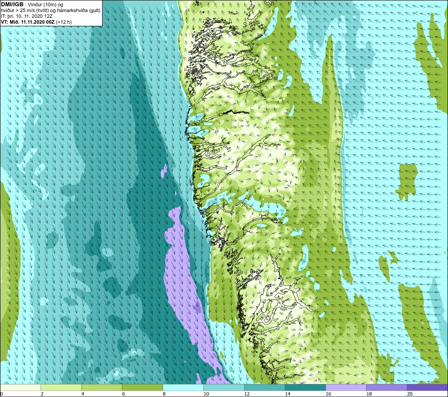Click the pale cyan 8–10 m/s legend swatch
Viewport: 448px width, 397px height.
coord(183,387)
